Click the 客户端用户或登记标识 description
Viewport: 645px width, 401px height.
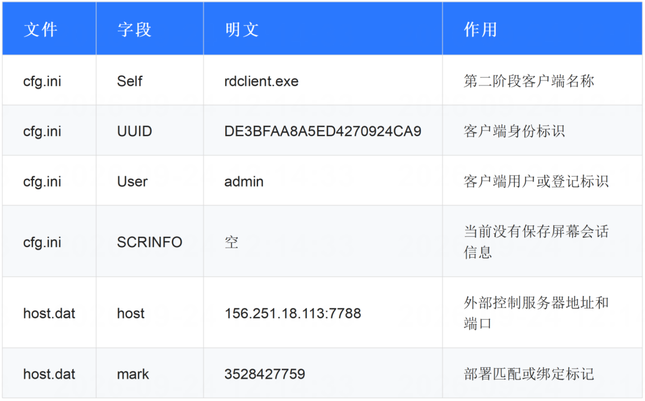pyautogui.click(x=536, y=181)
